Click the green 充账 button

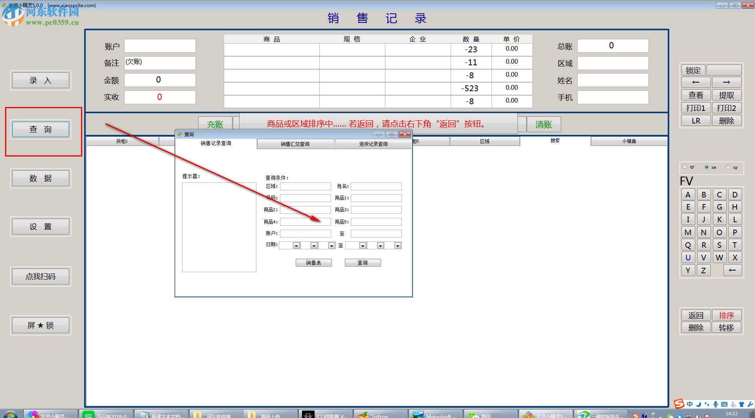215,124
